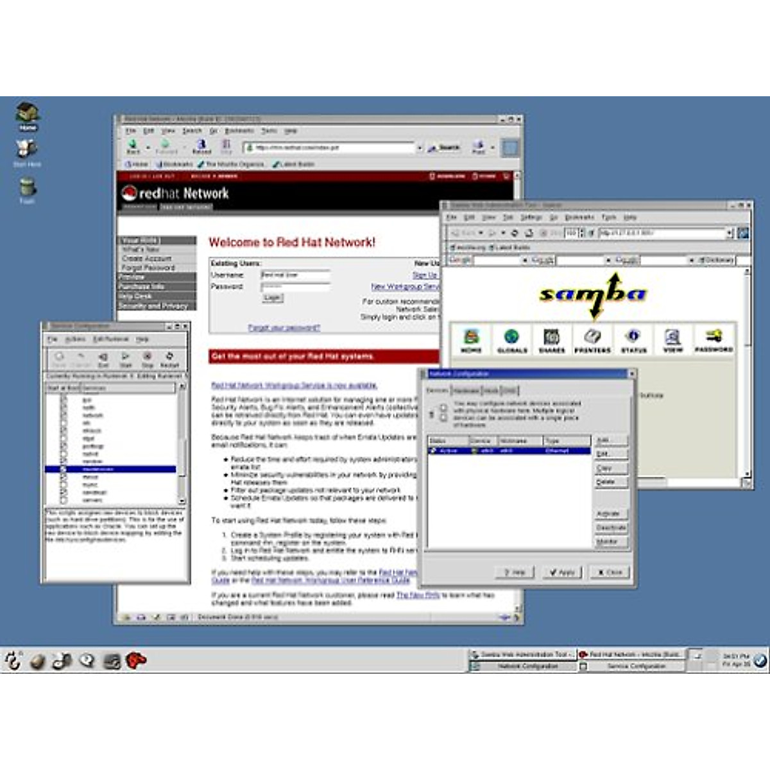Toggle the checkbox of the highlighted service row

[x=63, y=470]
